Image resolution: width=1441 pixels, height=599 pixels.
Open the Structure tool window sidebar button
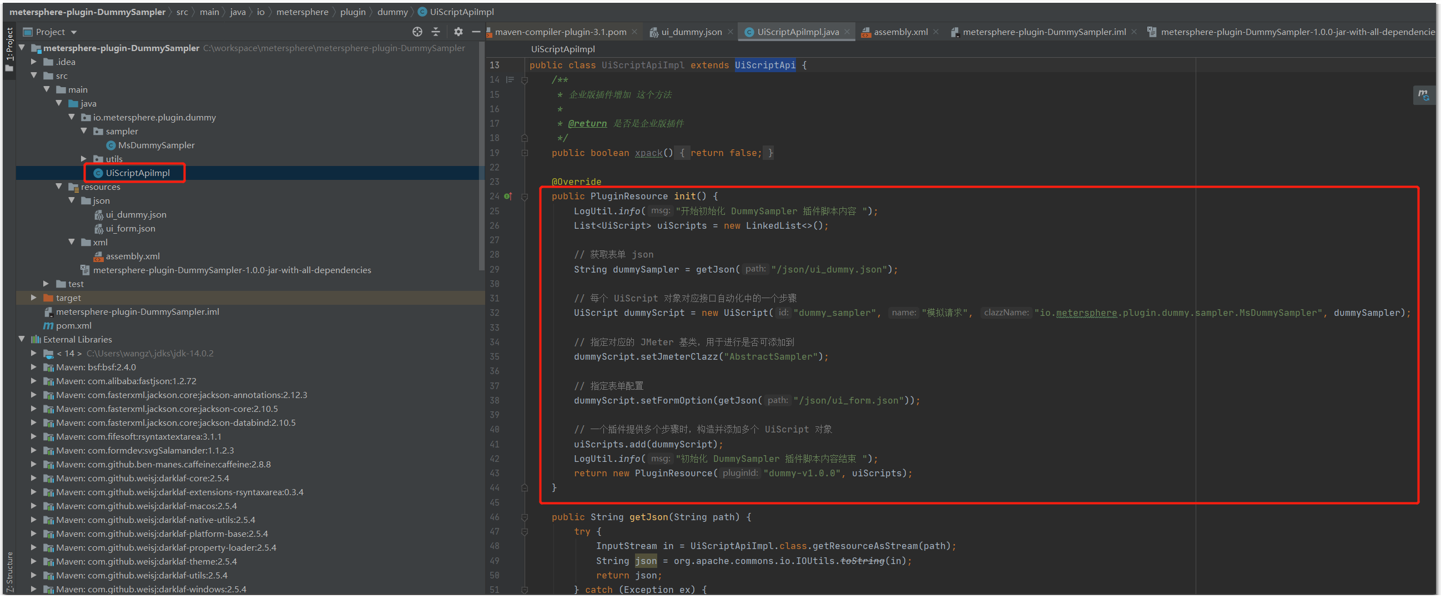pyautogui.click(x=9, y=572)
